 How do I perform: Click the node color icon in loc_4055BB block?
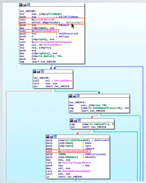[21, 5]
